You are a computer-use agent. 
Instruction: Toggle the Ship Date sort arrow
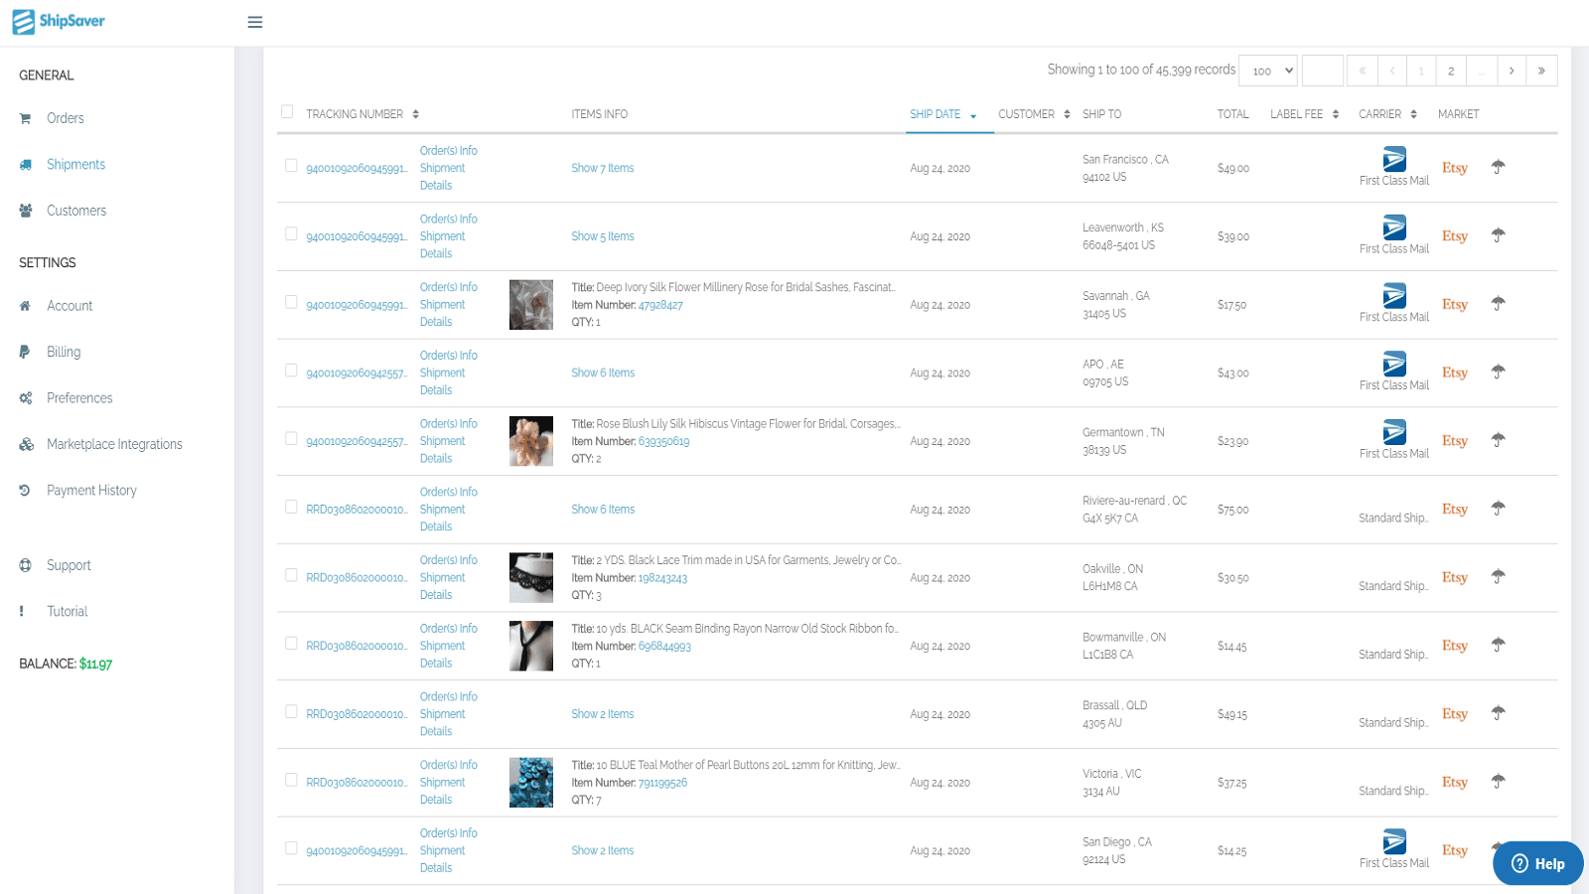pos(973,115)
